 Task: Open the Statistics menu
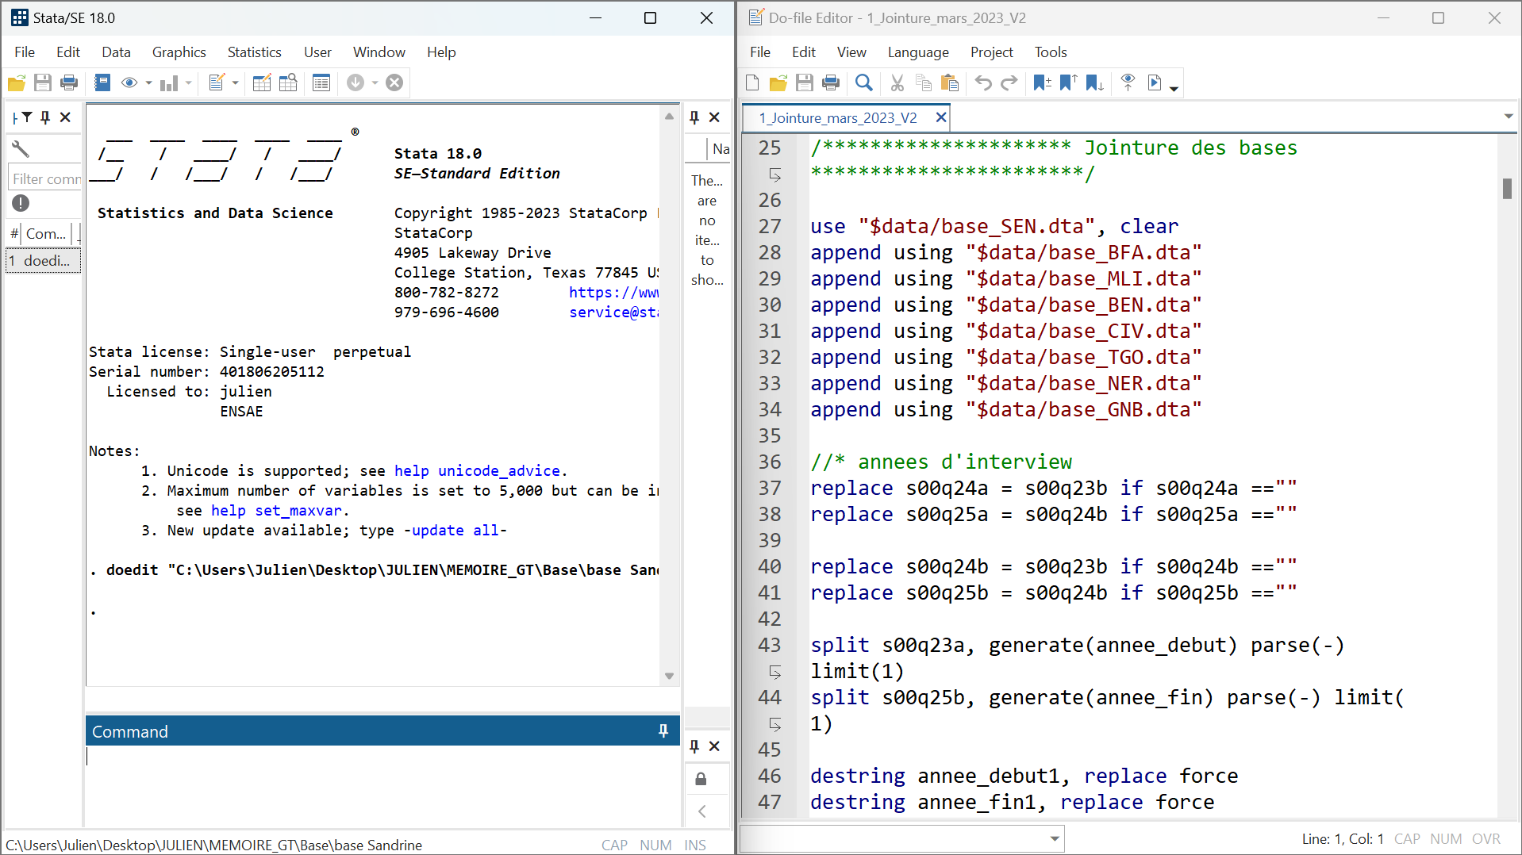[x=254, y=52]
